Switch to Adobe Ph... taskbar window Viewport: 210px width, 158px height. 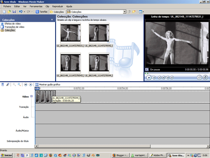tap(157, 155)
